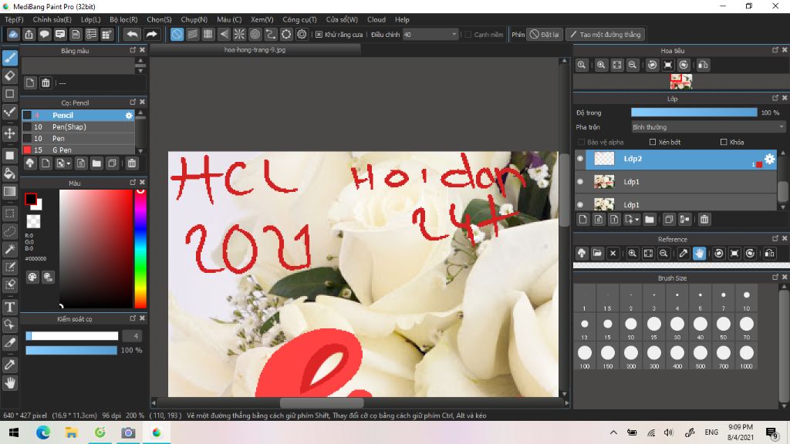Image resolution: width=790 pixels, height=444 pixels.
Task: Undock the Brush Size panel
Action: [775, 277]
